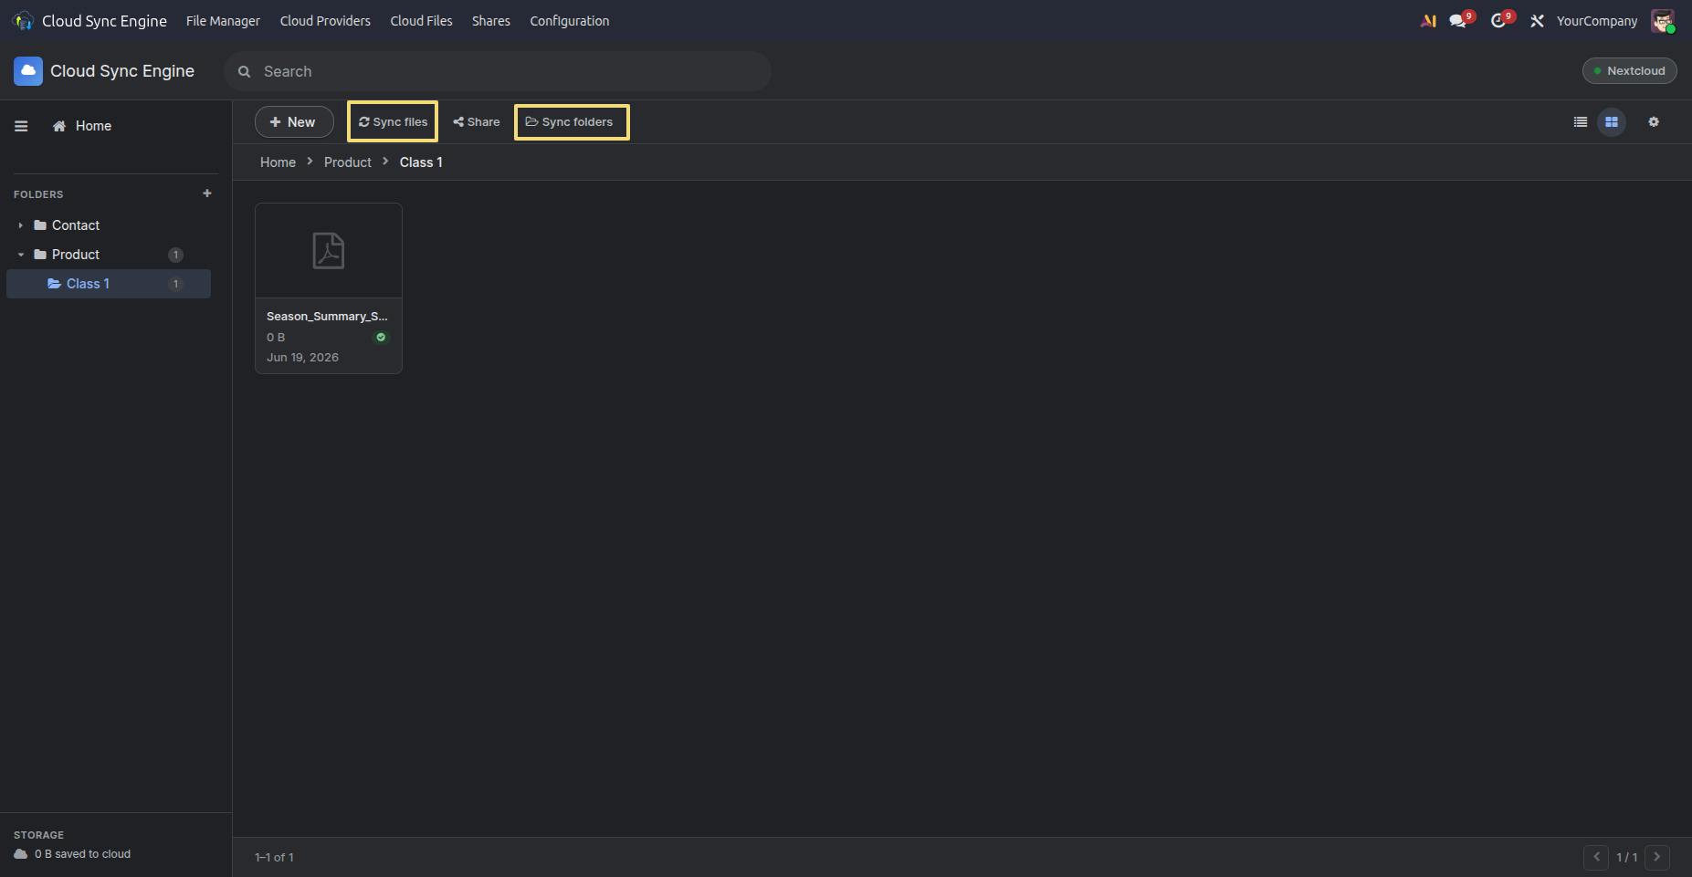Click the New button
1692x877 pixels.
[294, 122]
